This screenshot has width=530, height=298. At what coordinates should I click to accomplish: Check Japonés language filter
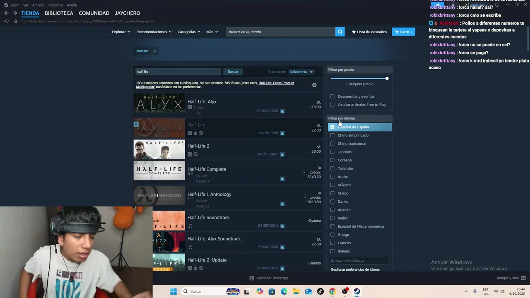(332, 152)
